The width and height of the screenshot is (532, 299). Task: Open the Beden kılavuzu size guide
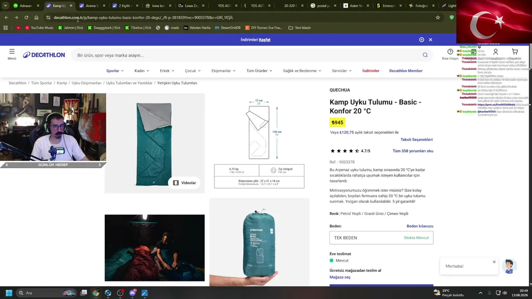click(420, 226)
